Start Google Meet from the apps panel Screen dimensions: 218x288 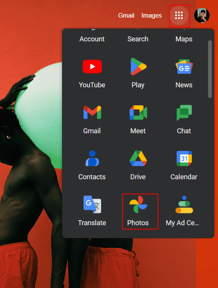point(138,113)
